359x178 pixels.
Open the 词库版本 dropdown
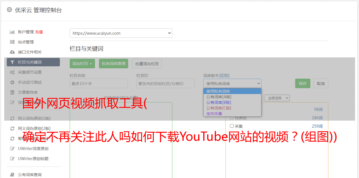232,83
